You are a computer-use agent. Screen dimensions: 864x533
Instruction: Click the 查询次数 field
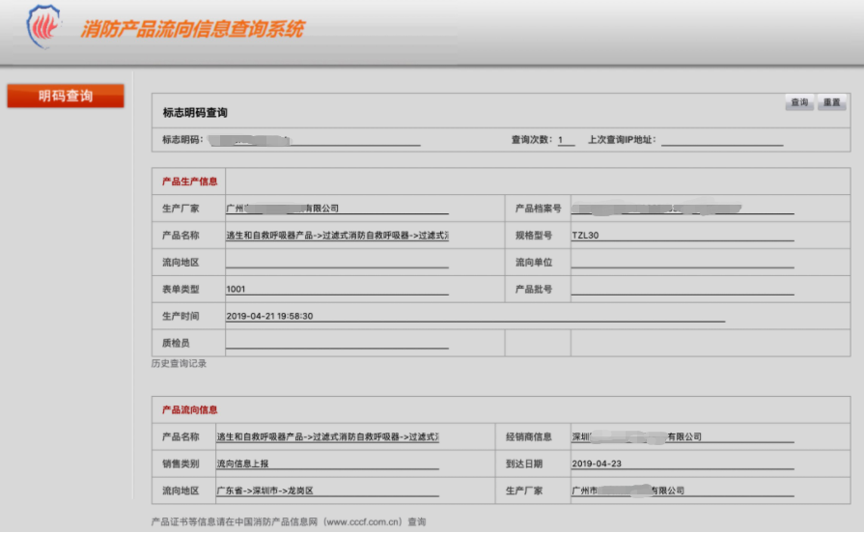point(566,140)
